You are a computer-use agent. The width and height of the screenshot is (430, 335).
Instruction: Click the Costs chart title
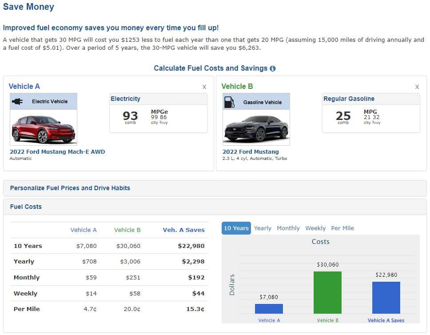320,242
